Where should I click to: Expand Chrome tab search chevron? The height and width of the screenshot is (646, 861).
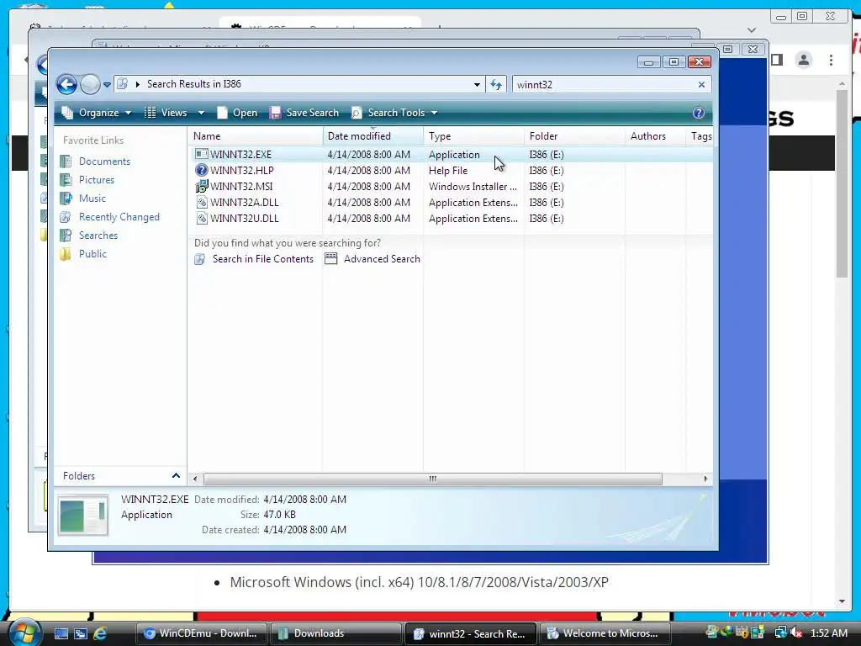(752, 30)
